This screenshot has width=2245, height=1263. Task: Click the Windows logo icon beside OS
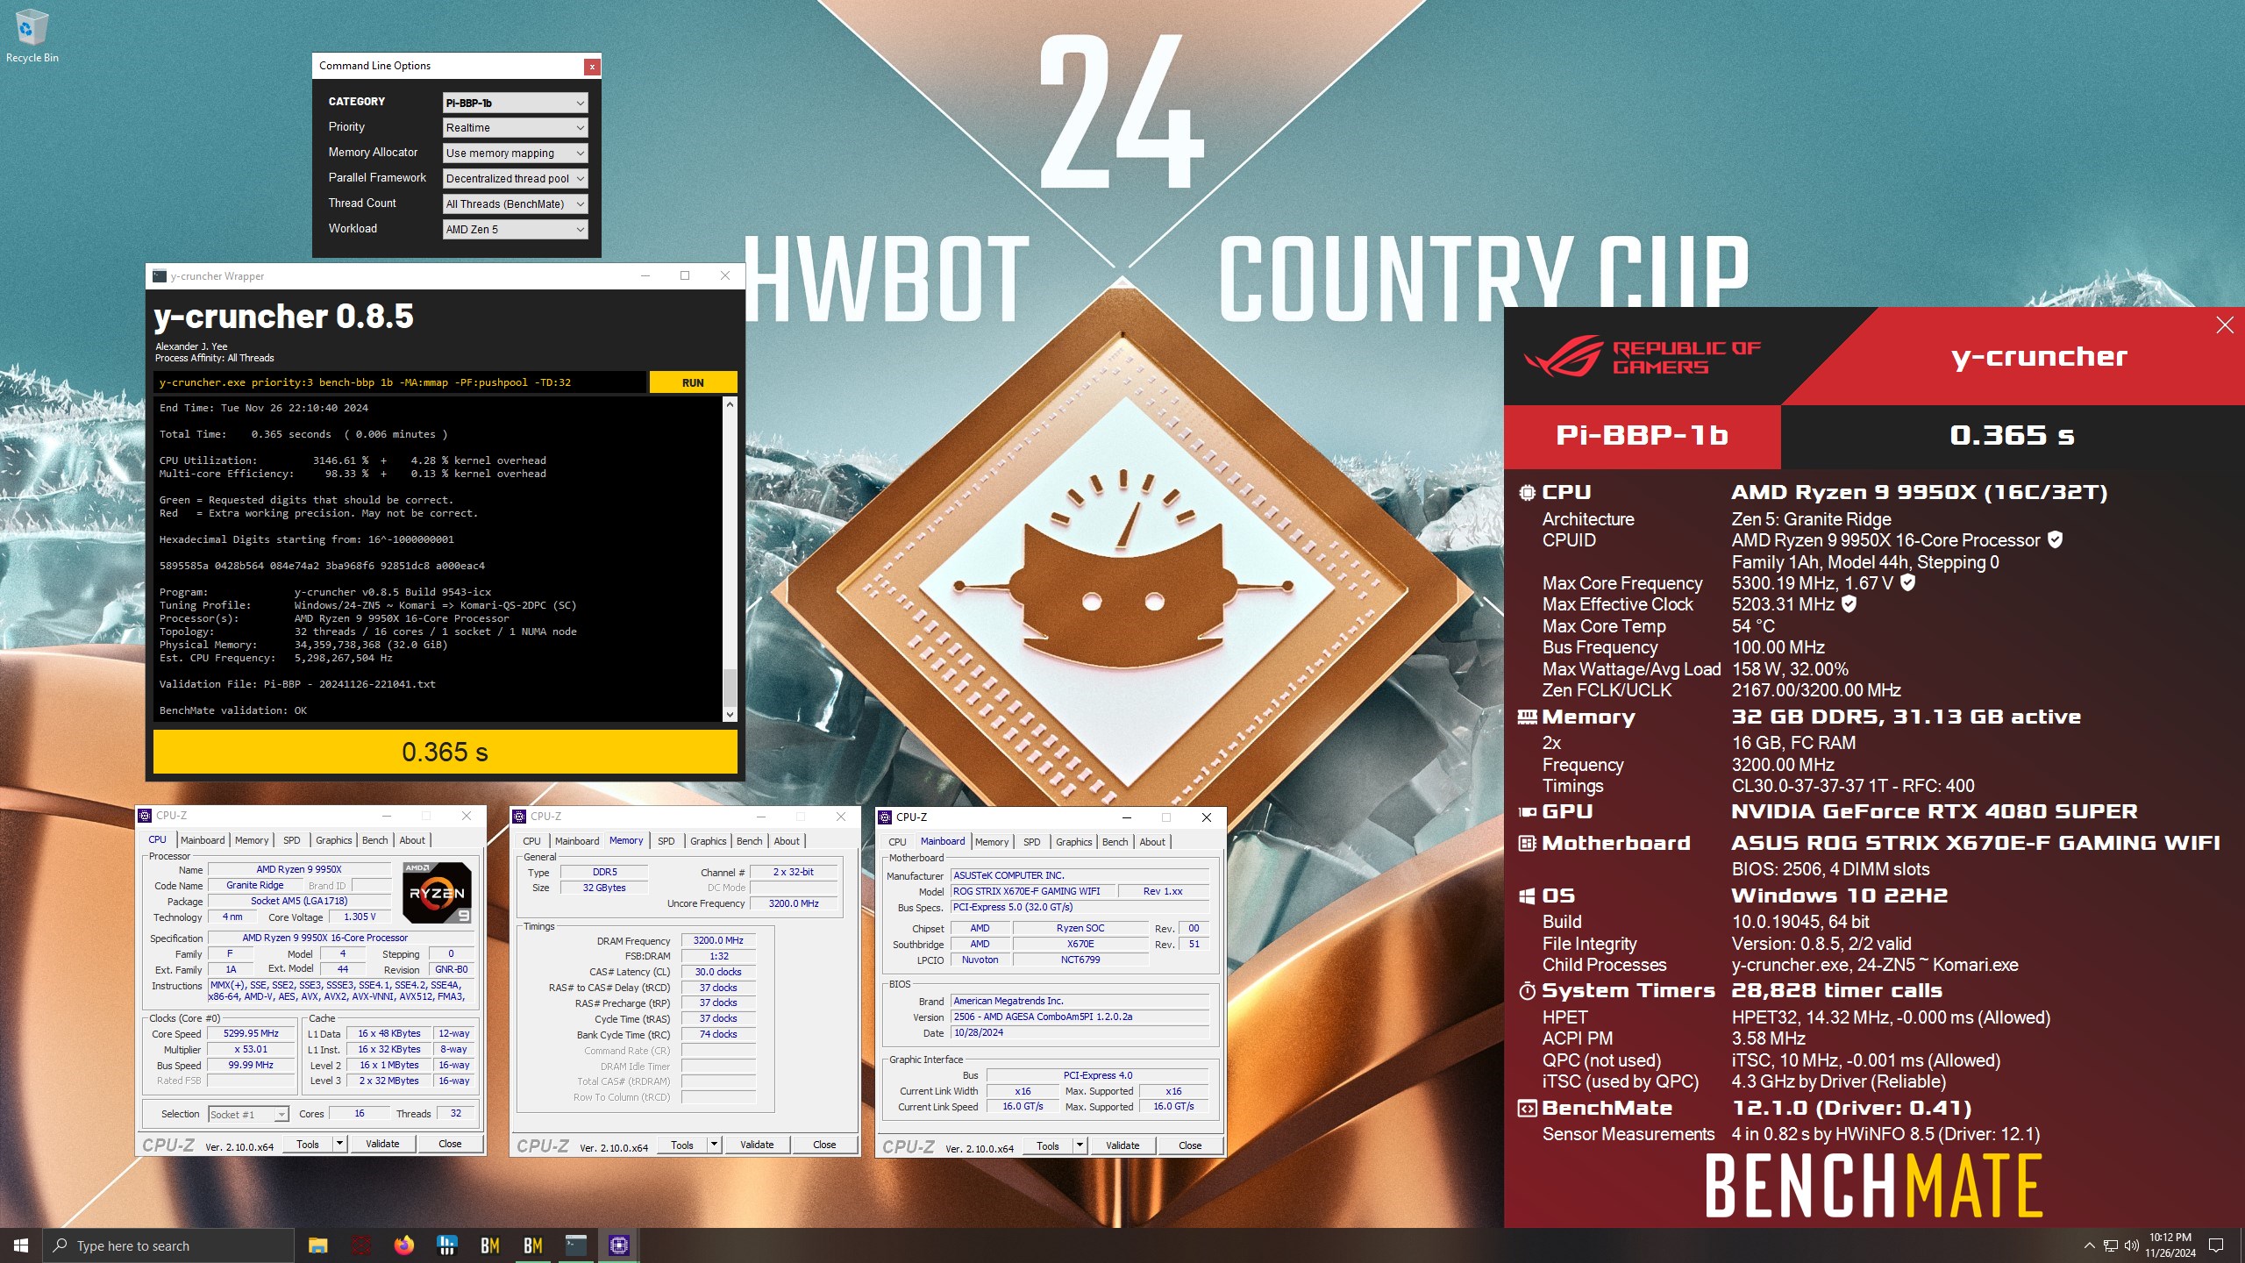pos(1527,896)
